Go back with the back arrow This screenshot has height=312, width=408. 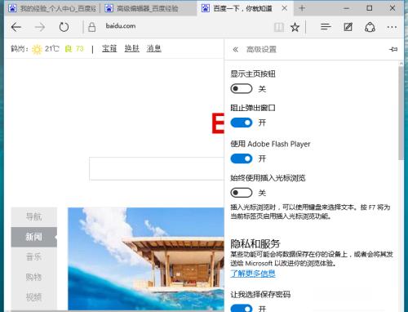[x=16, y=27]
